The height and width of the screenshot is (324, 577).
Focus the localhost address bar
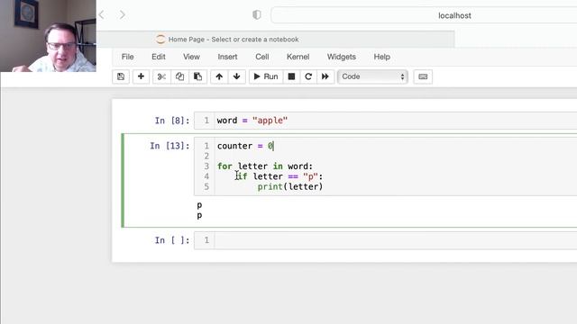coord(424,15)
